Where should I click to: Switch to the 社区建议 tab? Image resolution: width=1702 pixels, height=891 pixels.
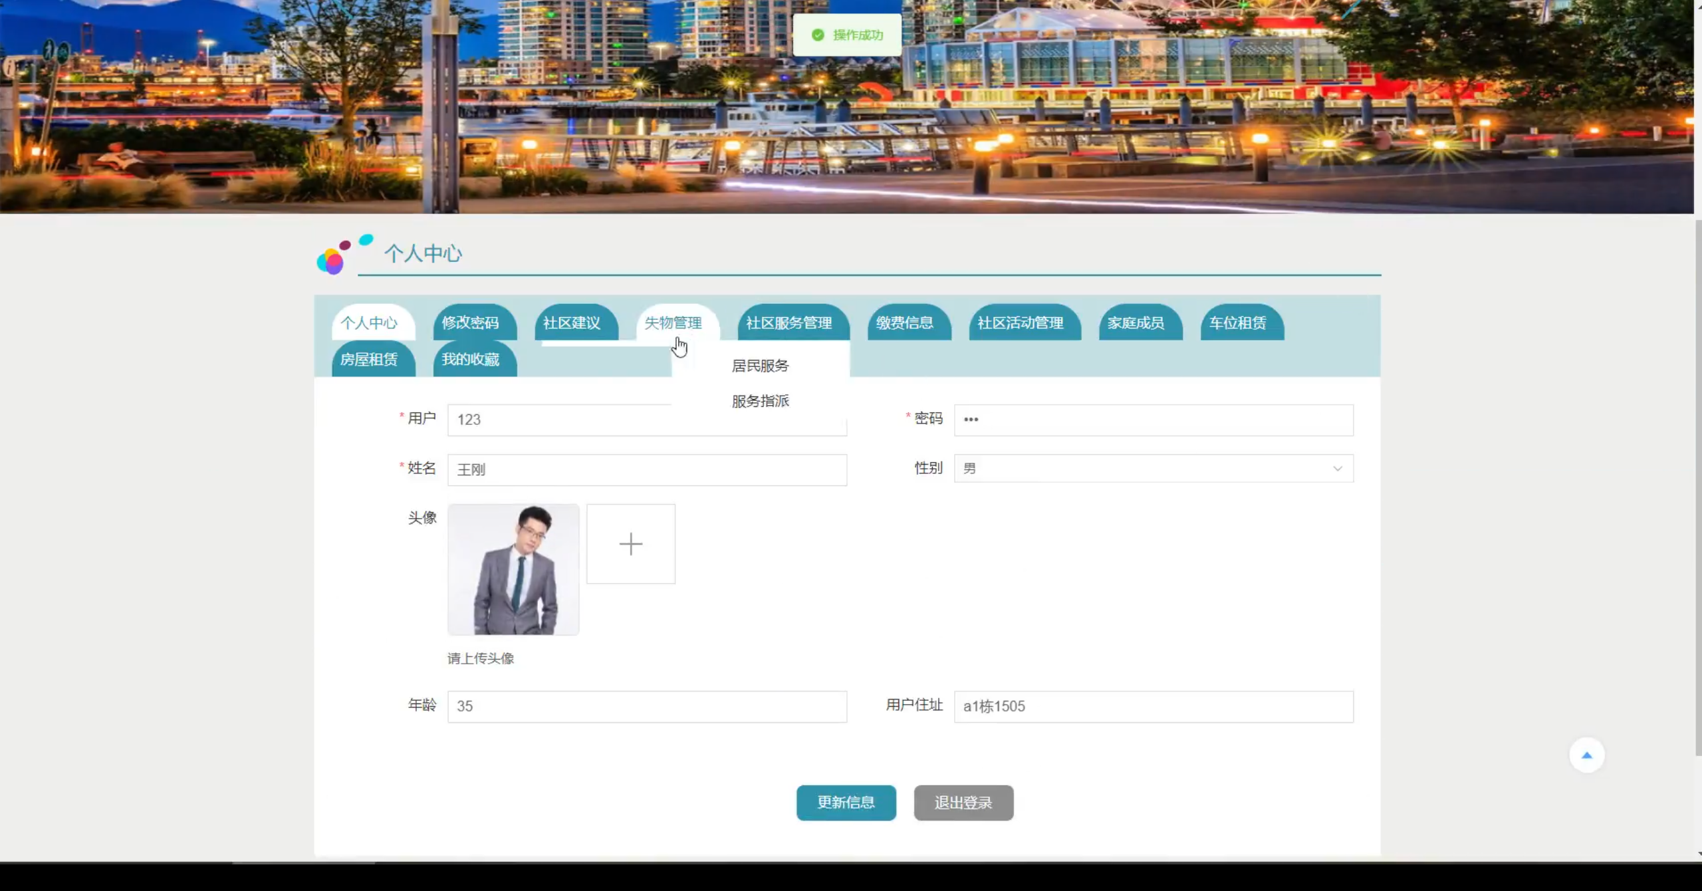pos(572,323)
